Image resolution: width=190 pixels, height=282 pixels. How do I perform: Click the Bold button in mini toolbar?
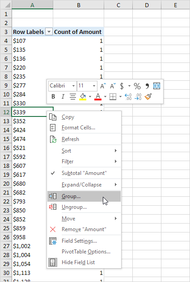(53, 96)
